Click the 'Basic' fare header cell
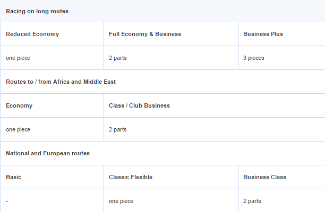This screenshot has height=212, width=325. point(14,177)
